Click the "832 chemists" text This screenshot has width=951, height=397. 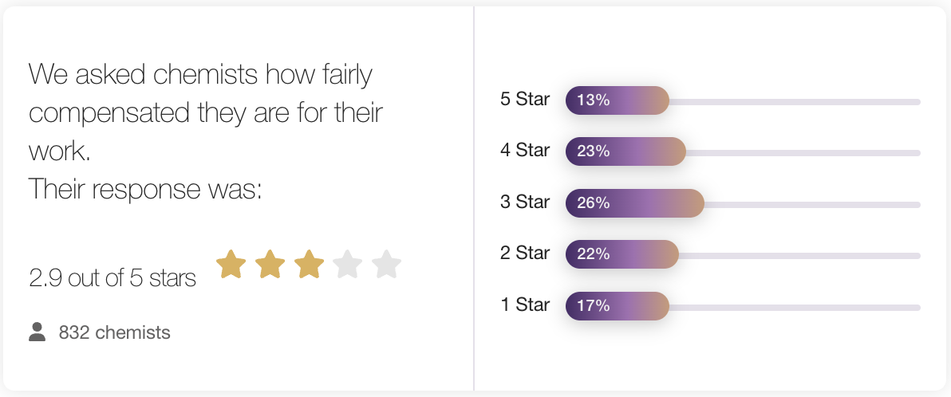[114, 332]
